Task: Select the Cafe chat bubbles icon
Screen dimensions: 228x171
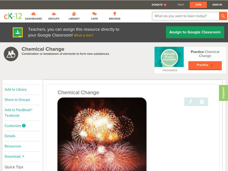Action: 94,14
